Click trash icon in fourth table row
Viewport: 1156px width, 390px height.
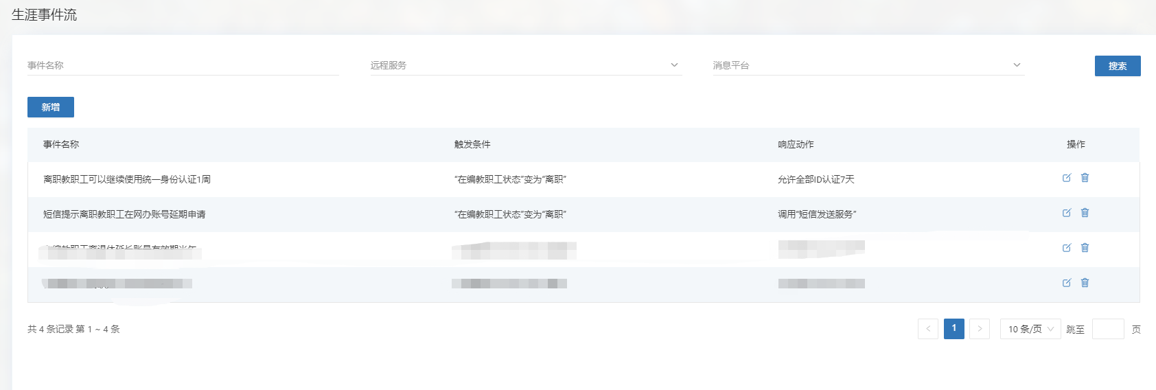[1085, 283]
